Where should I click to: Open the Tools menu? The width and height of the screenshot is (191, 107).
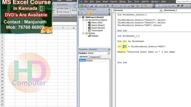[137, 1]
